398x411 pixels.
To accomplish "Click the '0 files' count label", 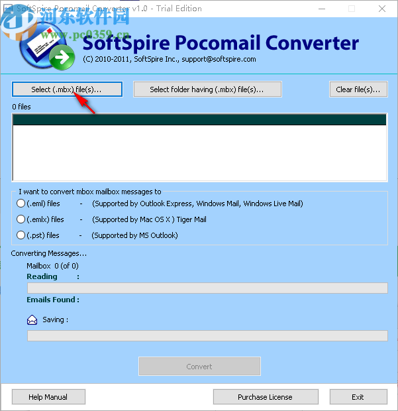I will (21, 107).
